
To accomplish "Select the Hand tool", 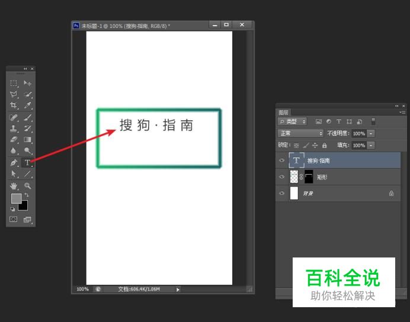I will (x=14, y=186).
